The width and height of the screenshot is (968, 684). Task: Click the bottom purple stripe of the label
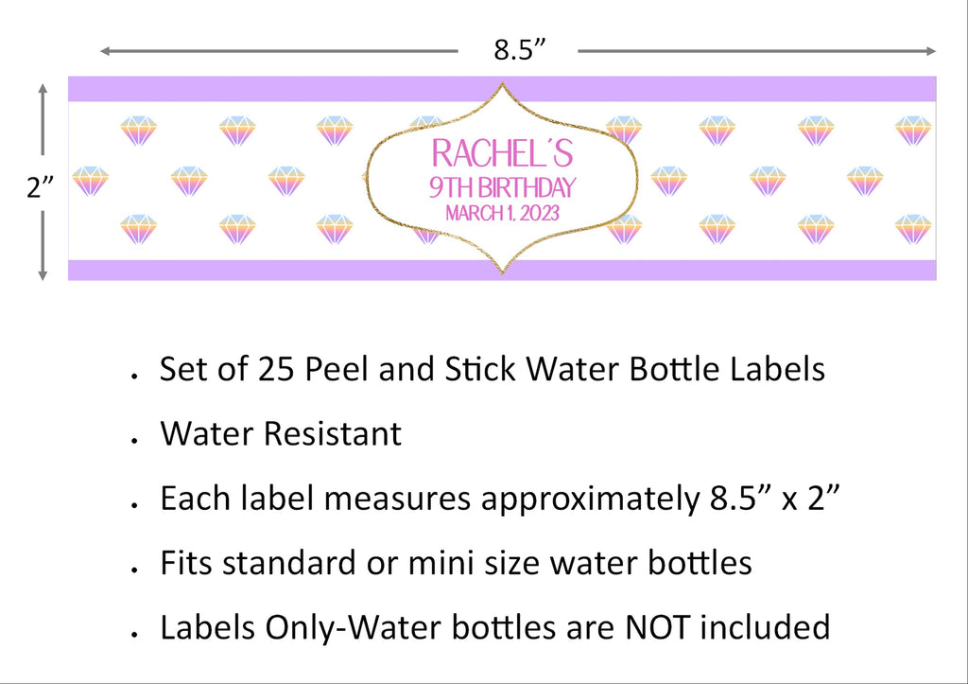(502, 270)
